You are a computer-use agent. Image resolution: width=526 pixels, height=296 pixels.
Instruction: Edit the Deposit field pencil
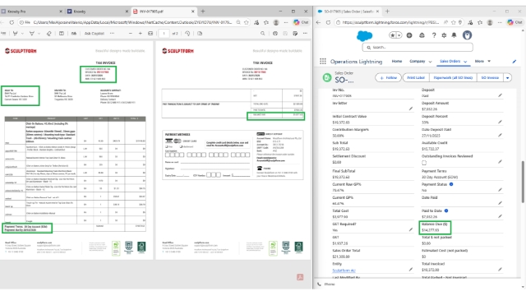[500, 95]
